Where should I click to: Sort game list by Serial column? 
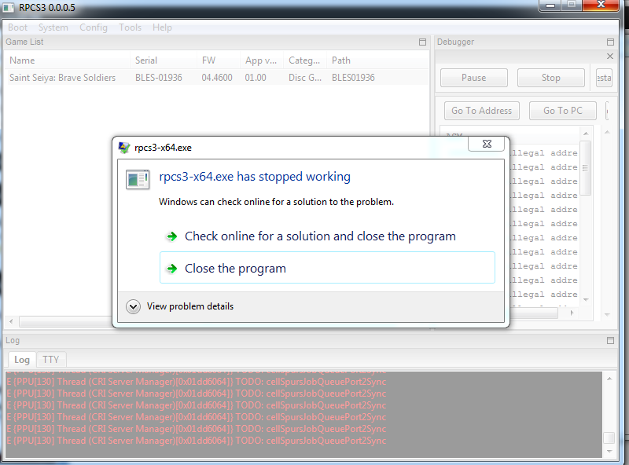(x=164, y=60)
